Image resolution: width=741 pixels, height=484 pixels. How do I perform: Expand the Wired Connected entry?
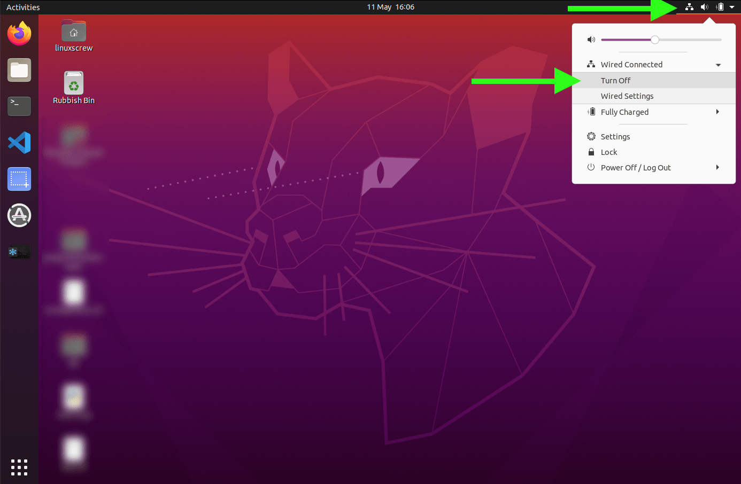[718, 64]
